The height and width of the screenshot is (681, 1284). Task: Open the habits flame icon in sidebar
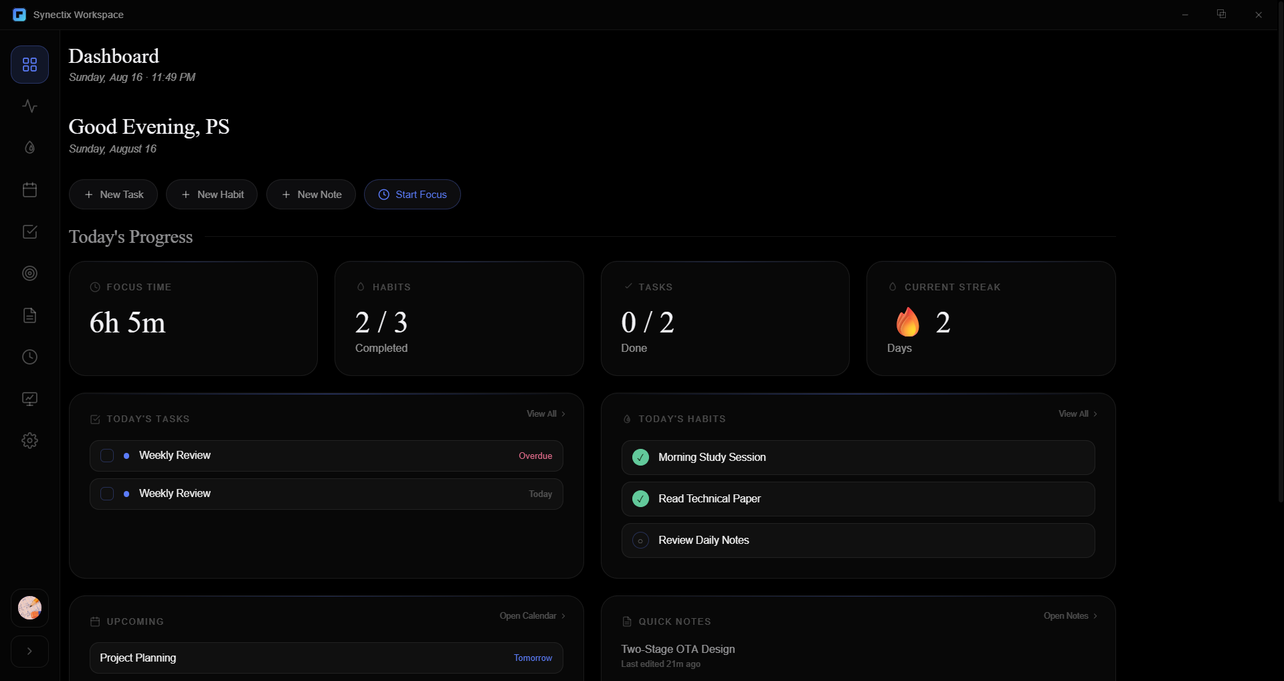coord(29,148)
